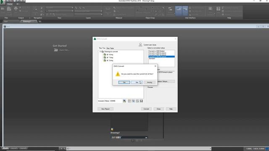Image resolution: width=269 pixels, height=151 pixels.
Task: Click the Tile Horizontally icon
Action: coord(190,8)
